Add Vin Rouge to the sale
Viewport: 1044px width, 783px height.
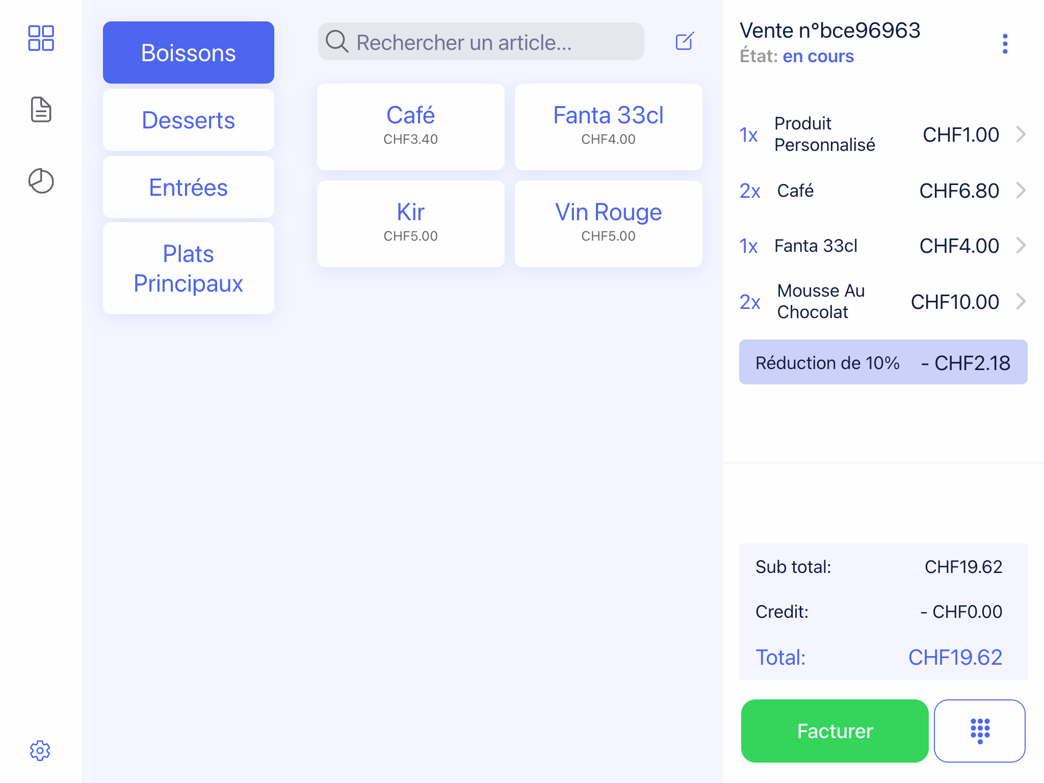pyautogui.click(x=608, y=224)
